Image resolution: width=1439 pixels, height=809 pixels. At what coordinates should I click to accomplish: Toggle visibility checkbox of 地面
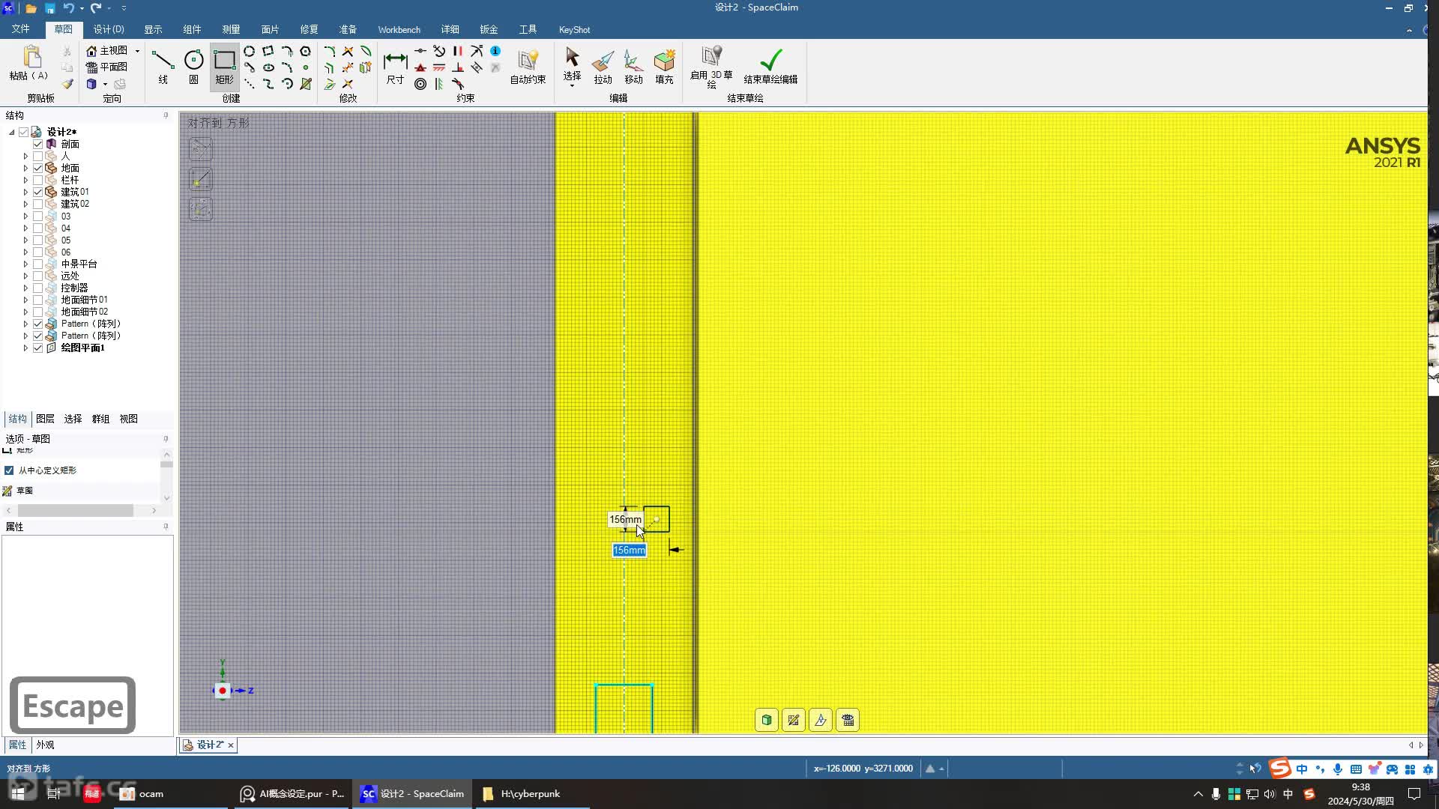[37, 168]
